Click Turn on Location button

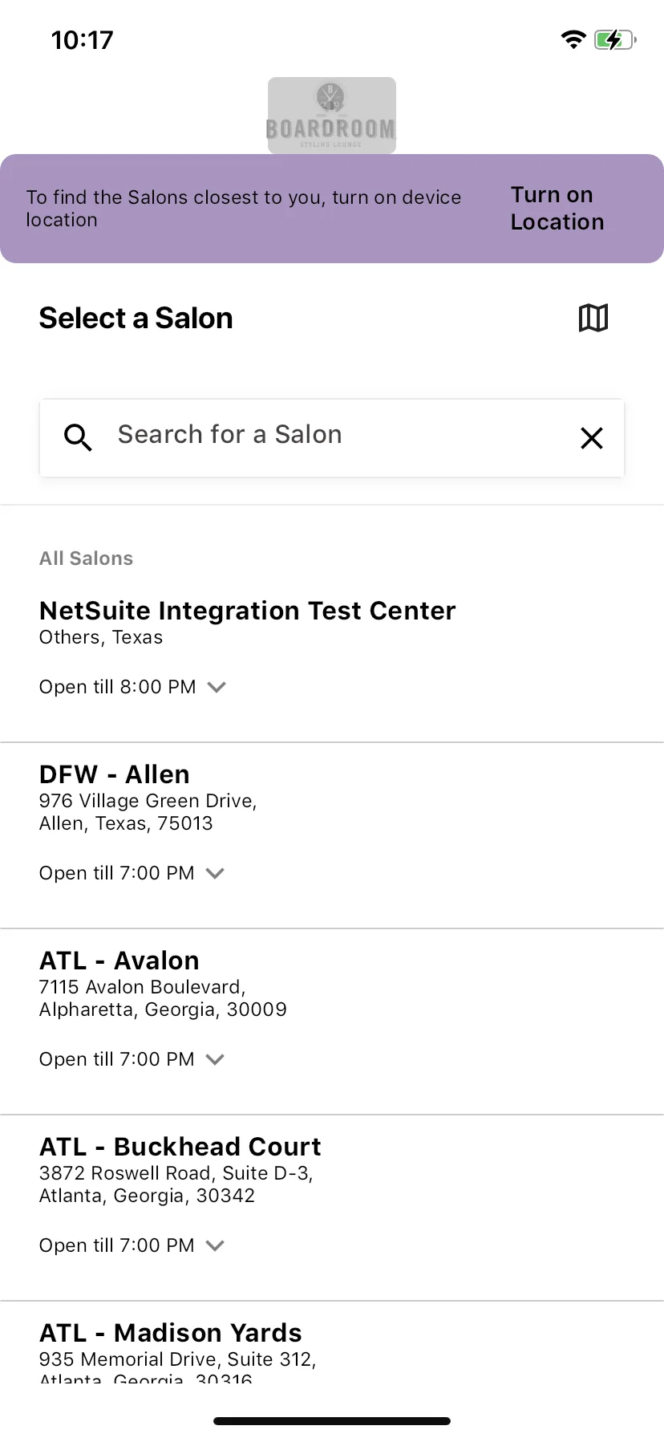click(557, 209)
